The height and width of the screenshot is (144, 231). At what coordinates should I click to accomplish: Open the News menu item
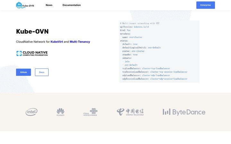click(x=49, y=5)
